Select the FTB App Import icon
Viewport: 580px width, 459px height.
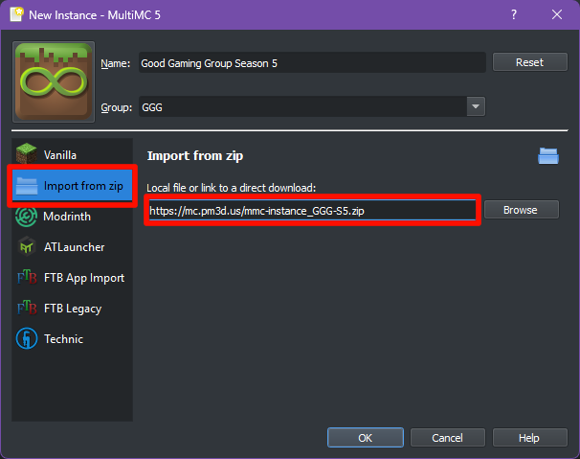tap(28, 278)
